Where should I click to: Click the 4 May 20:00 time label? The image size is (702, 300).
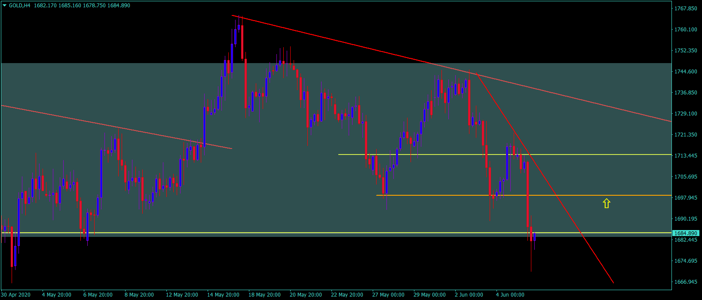57,295
